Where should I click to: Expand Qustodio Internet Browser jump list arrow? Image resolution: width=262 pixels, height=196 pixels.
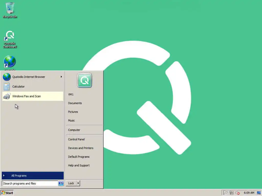tap(61, 77)
